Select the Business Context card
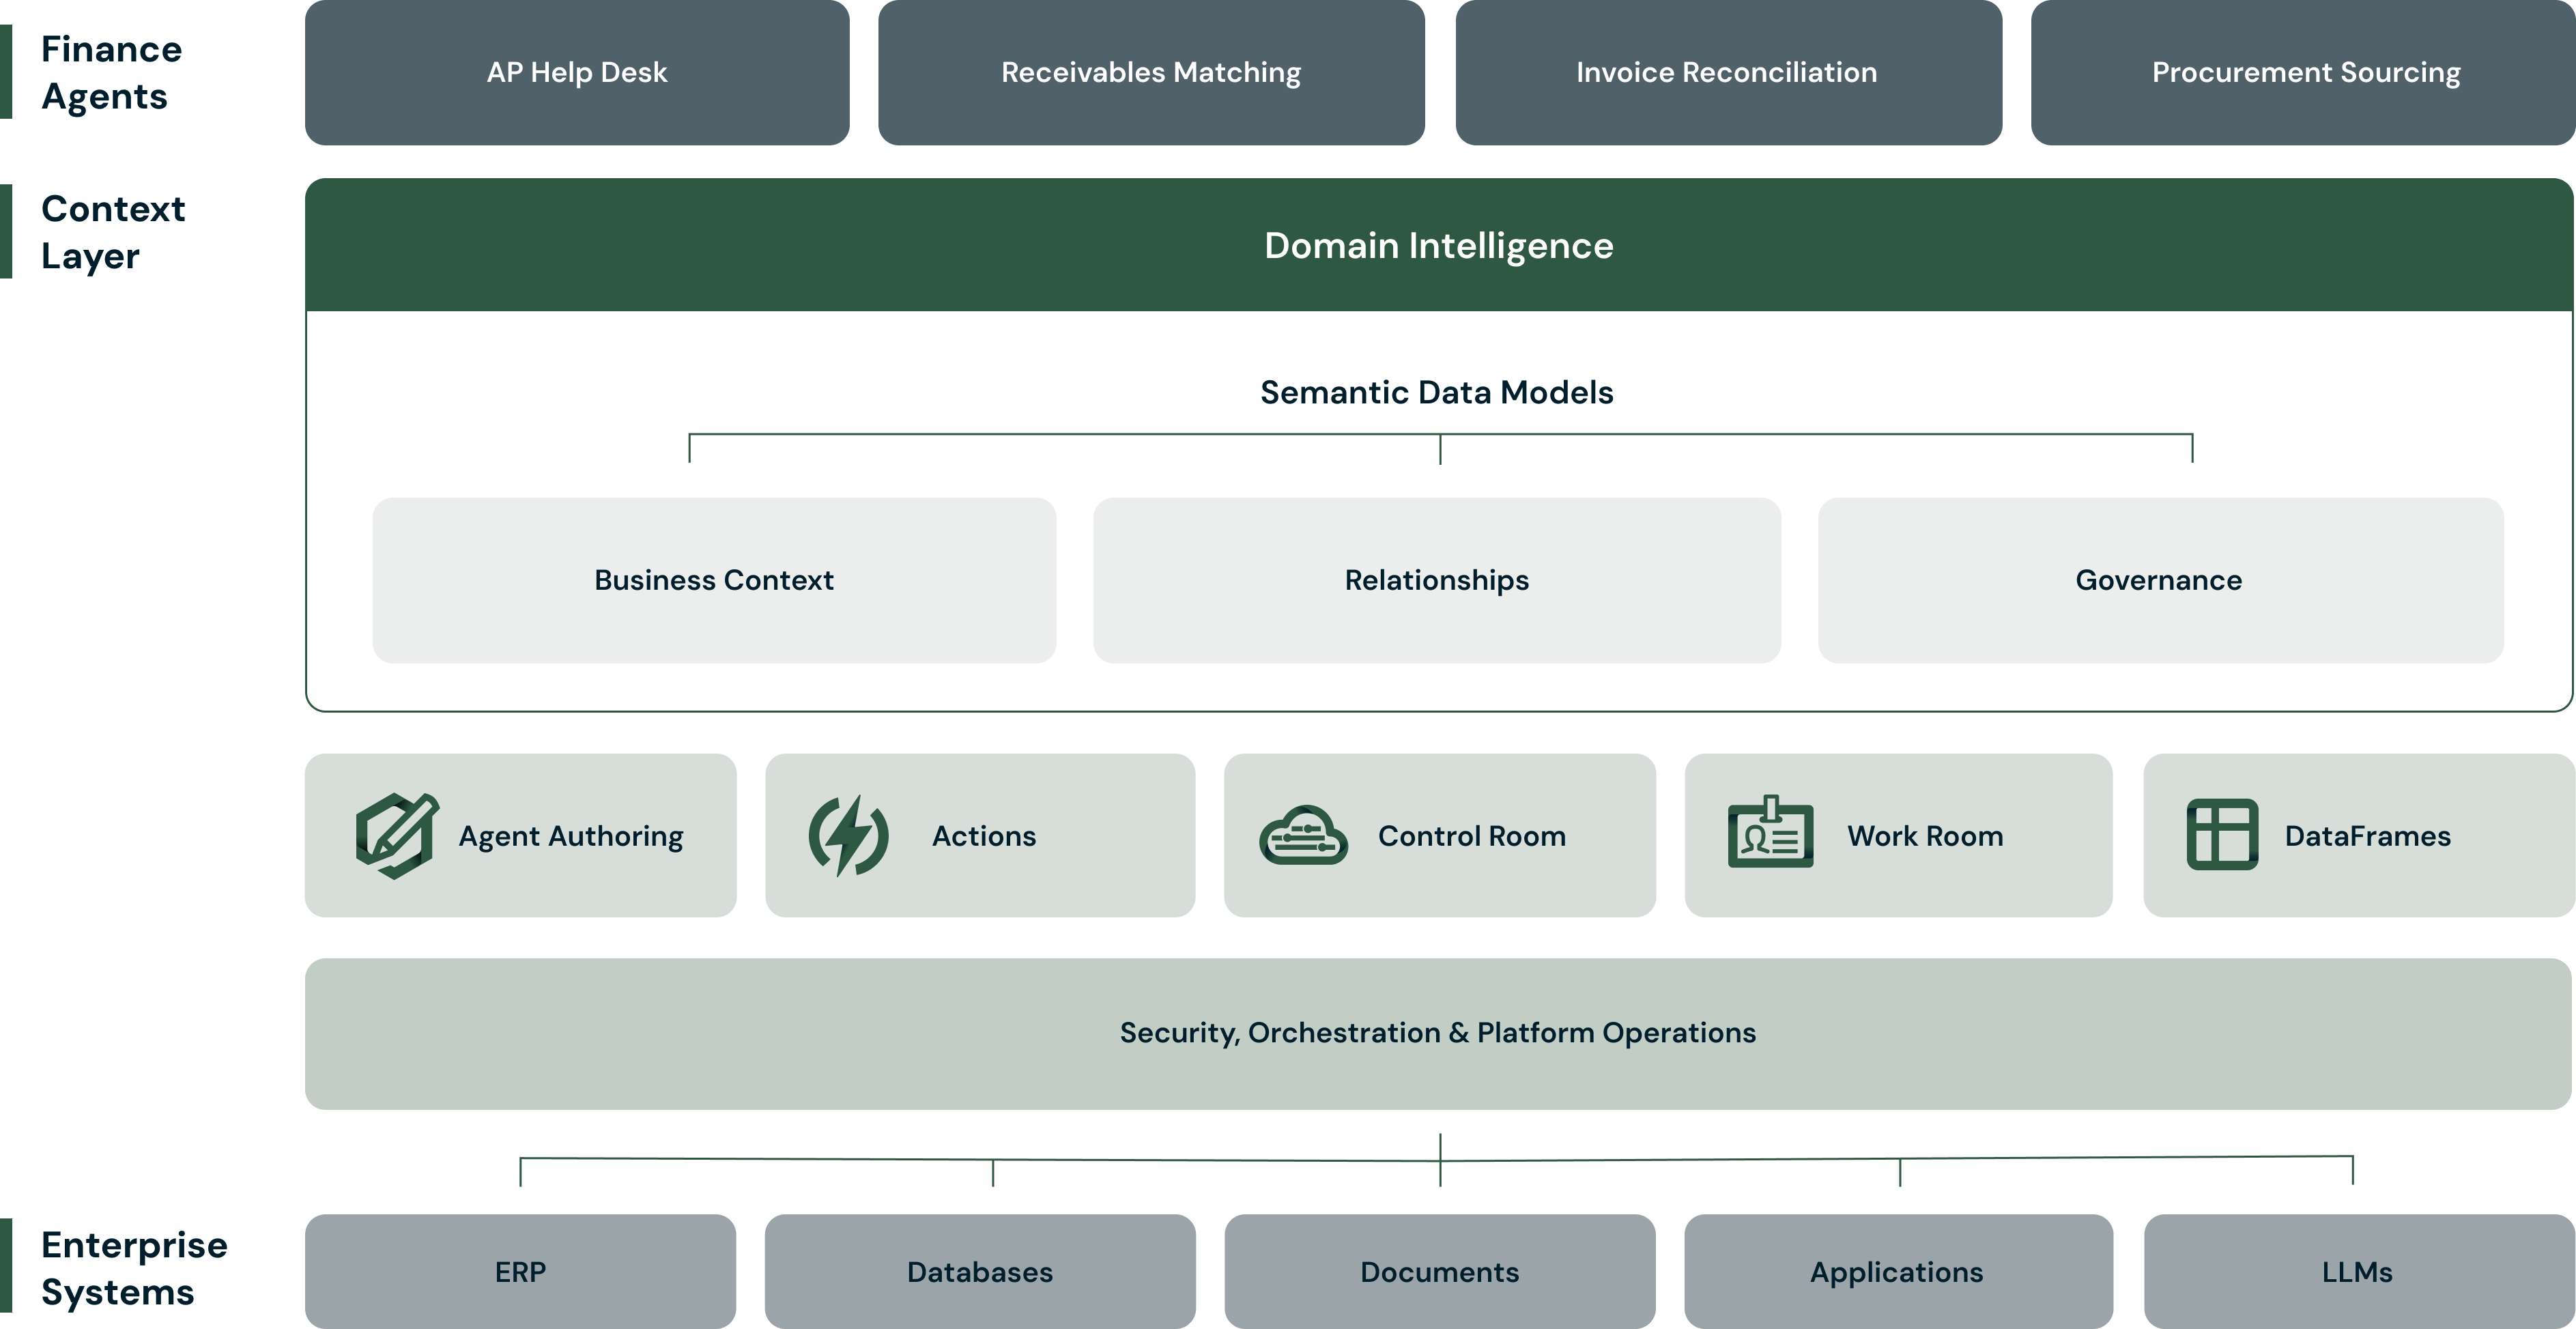The height and width of the screenshot is (1329, 2576). pyautogui.click(x=714, y=596)
